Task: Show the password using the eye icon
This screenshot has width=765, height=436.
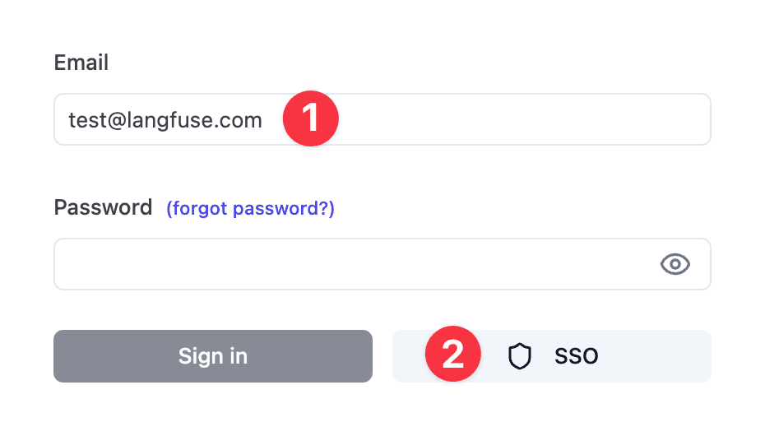Action: point(675,264)
